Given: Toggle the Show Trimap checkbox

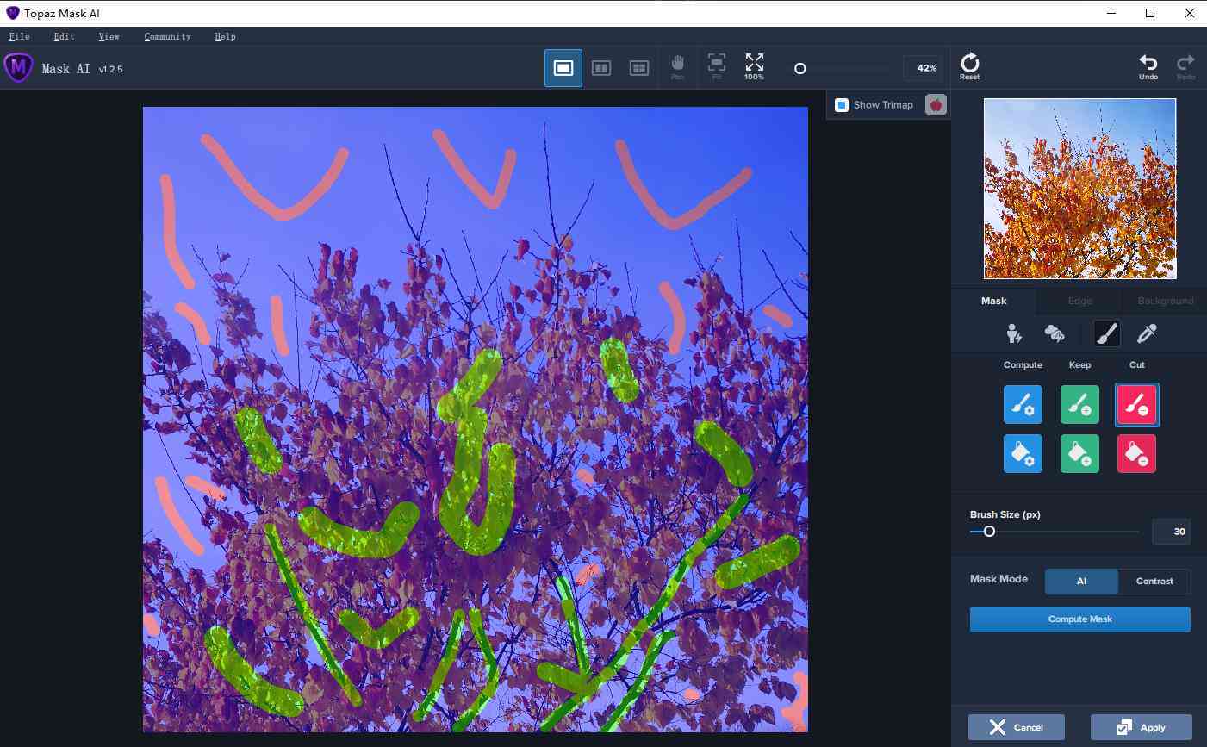Looking at the screenshot, I should click(x=842, y=105).
